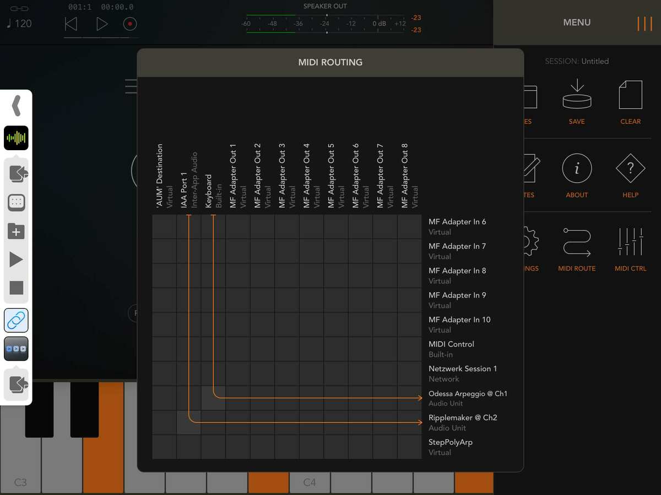Enable routing from MF Adapter Out 4 to MF Adapter In 8
Viewport: 661px width, 495px height.
[x=311, y=276]
